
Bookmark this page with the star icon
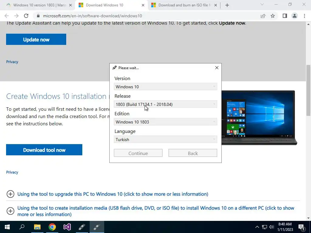[273, 16]
